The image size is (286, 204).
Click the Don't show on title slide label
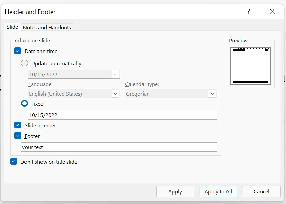pyautogui.click(x=49, y=162)
